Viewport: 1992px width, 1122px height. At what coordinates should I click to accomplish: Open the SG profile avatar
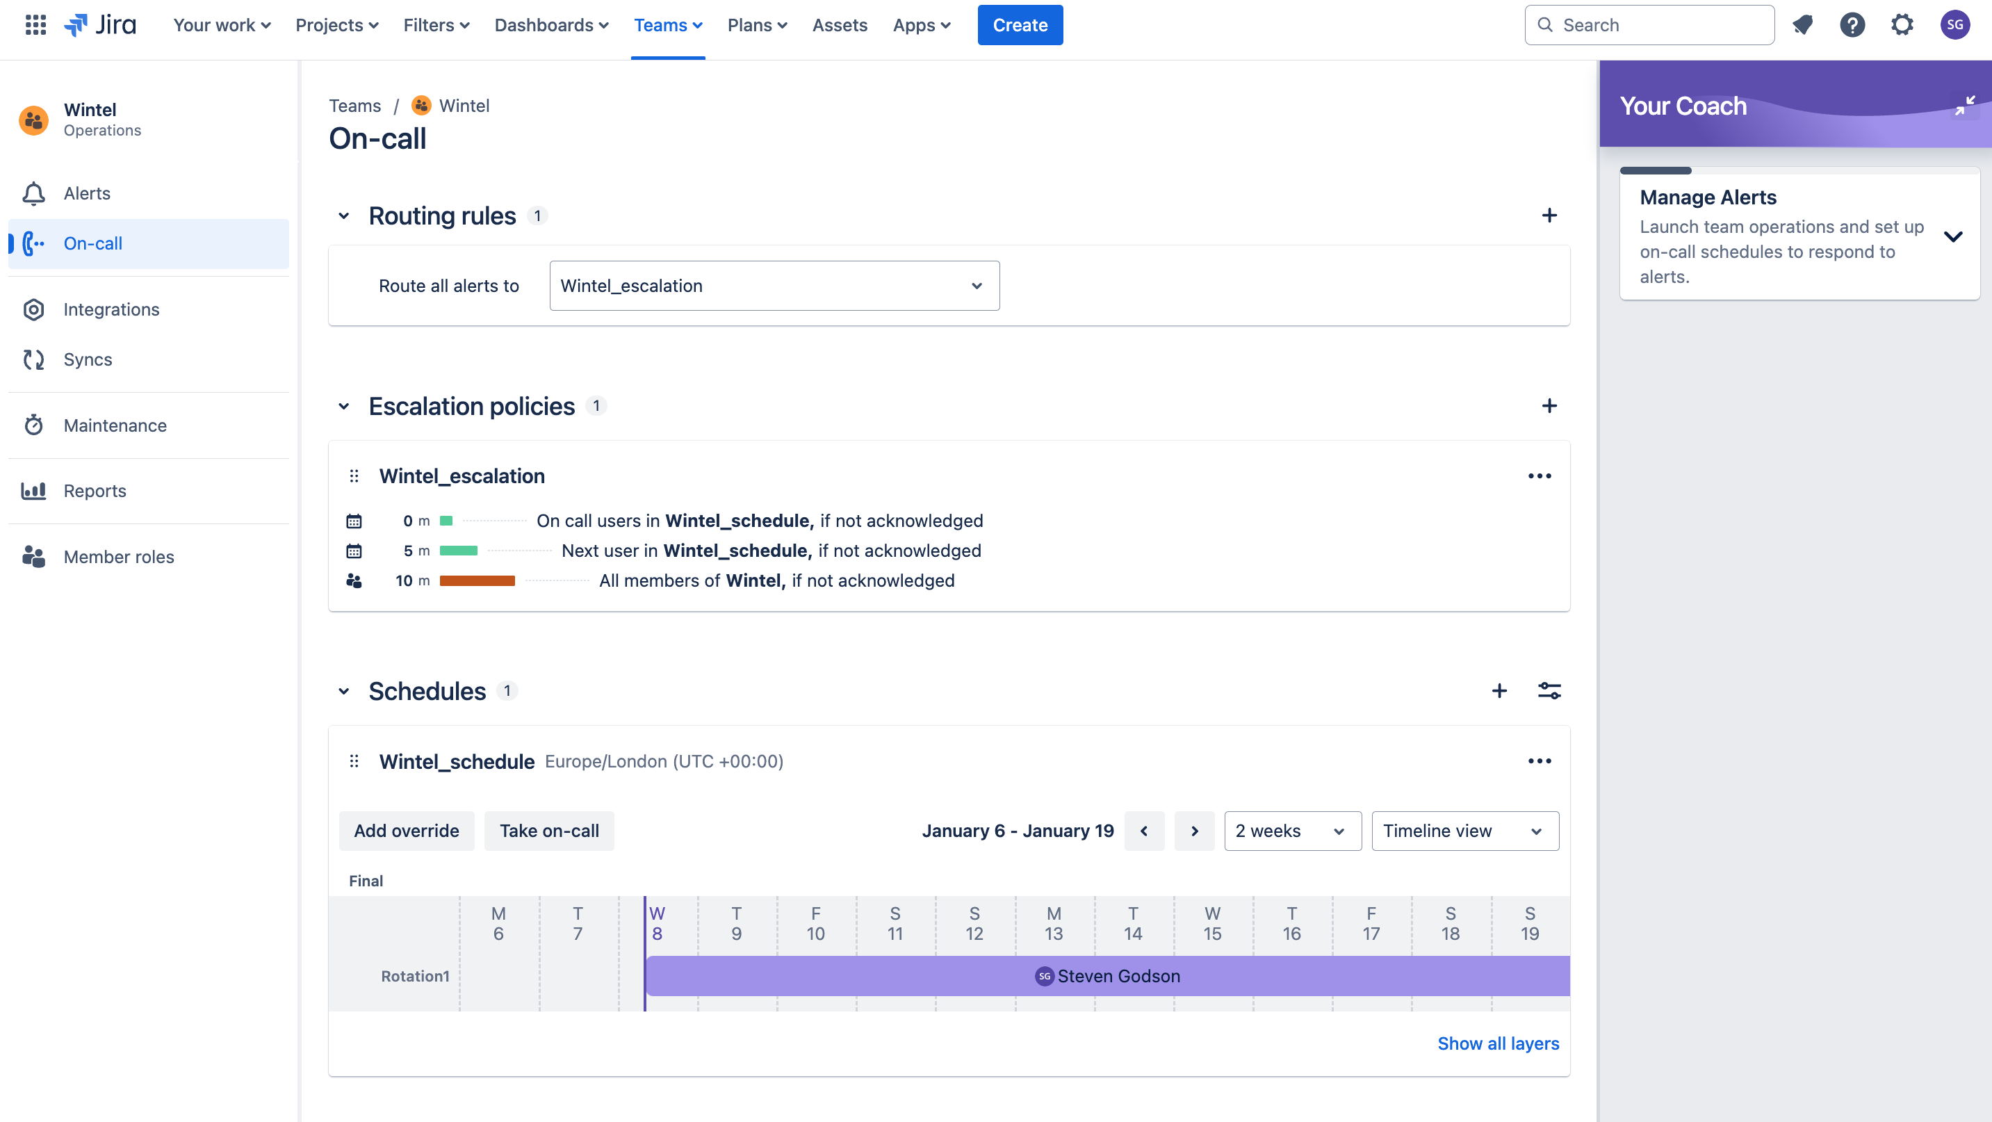pos(1954,25)
